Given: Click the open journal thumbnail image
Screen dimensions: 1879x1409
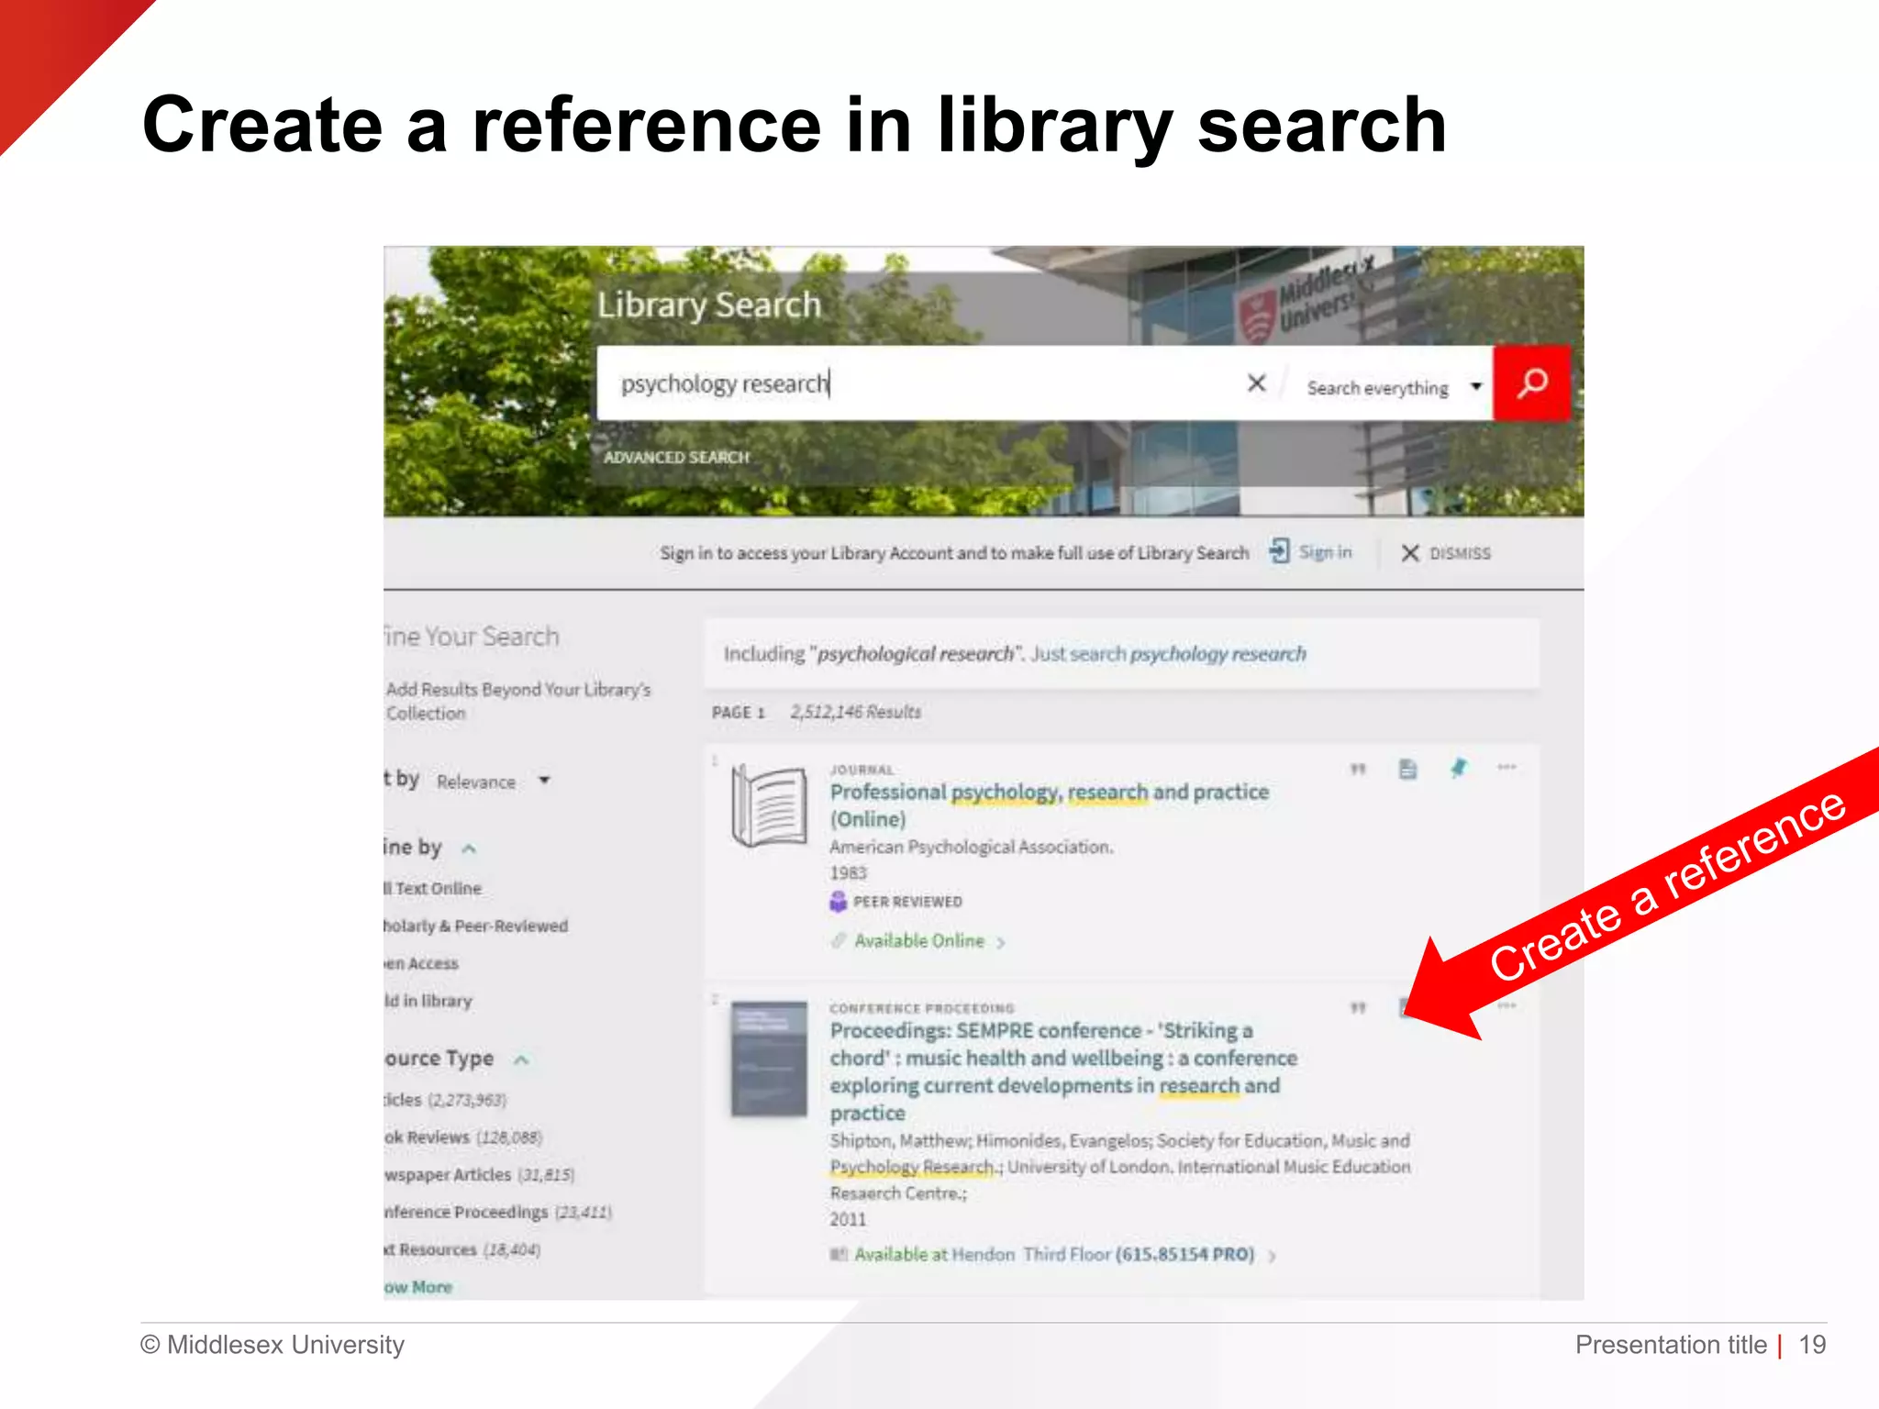Looking at the screenshot, I should [x=769, y=805].
